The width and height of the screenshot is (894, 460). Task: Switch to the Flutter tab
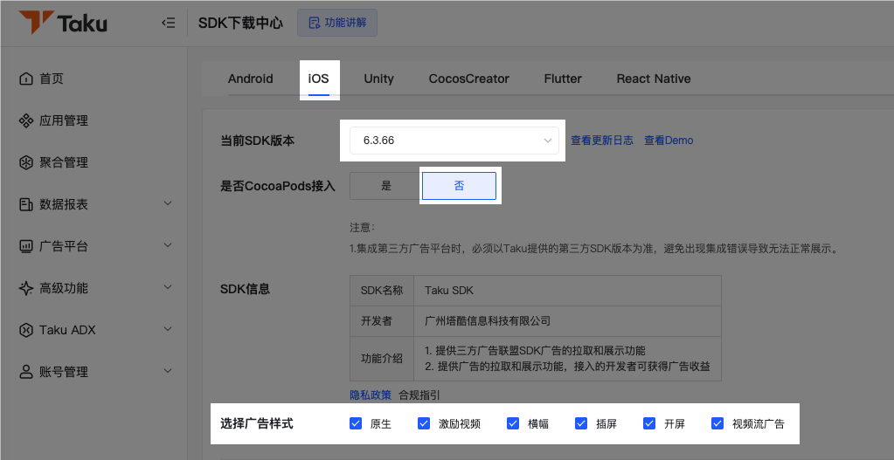point(563,79)
